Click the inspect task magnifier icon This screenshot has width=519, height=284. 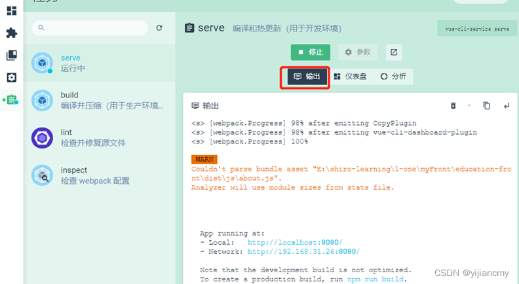coord(42,175)
